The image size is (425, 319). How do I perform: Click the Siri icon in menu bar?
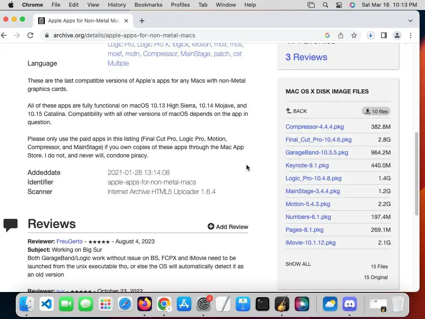(x=352, y=5)
